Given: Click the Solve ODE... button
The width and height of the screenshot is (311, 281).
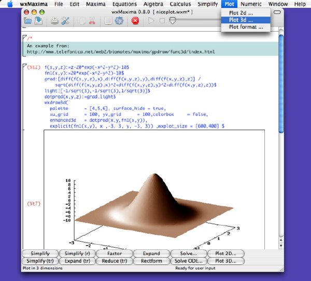Looking at the screenshot, I should (189, 261).
